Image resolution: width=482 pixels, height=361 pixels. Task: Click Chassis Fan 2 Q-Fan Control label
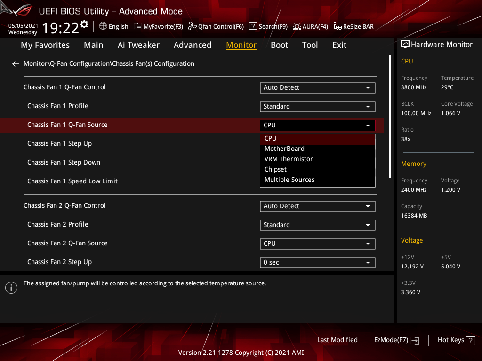coord(64,206)
